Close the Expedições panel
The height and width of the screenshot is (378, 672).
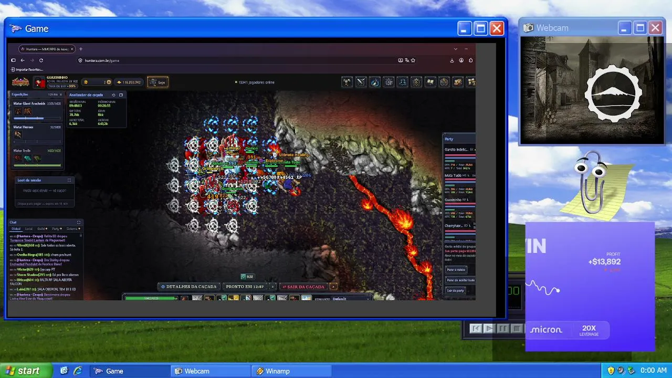pyautogui.click(x=60, y=94)
